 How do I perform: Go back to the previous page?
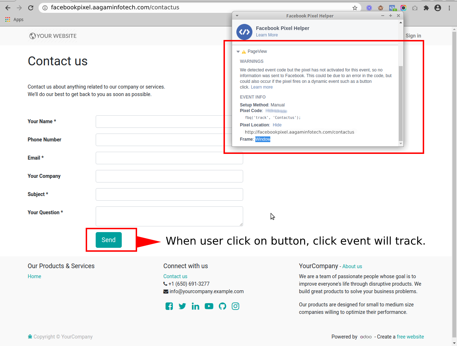click(8, 8)
